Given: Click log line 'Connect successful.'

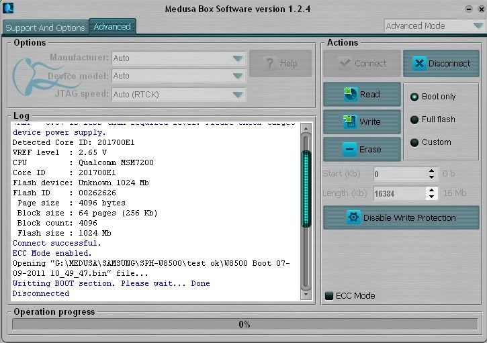Looking at the screenshot, I should tap(57, 243).
